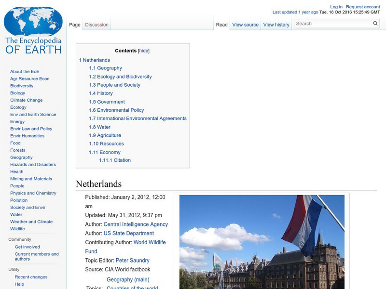
Task: Collapse the Contents box using hide
Action: (143, 50)
